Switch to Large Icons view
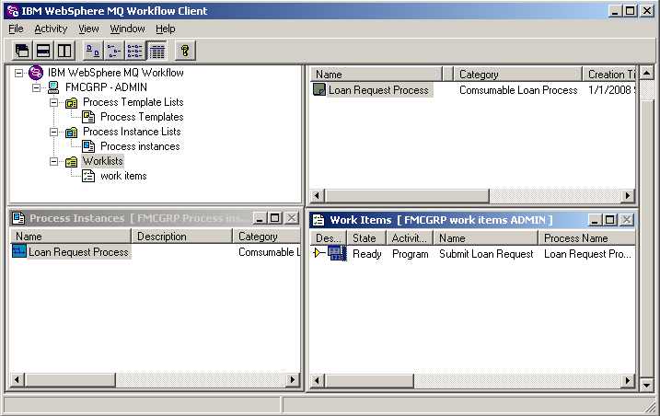660x416 pixels. (x=93, y=51)
